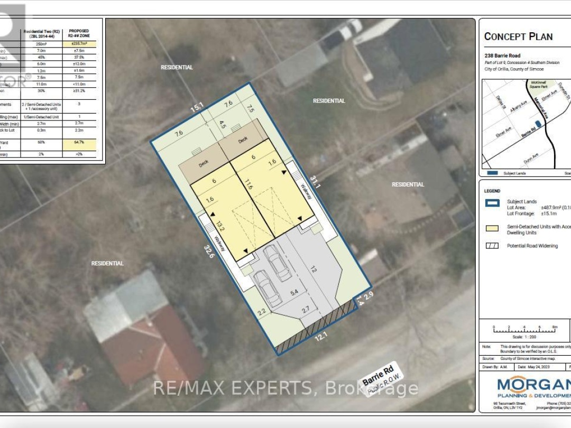The width and height of the screenshot is (571, 428).
Task: Click the car closest to the street
Action: [268, 289]
